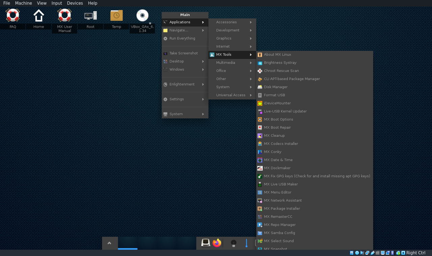The image size is (432, 256).
Task: Click Take Screenshot in the Main menu
Action: [184, 53]
